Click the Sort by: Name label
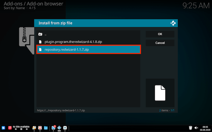The height and width of the screenshot is (132, 212). [14, 8]
